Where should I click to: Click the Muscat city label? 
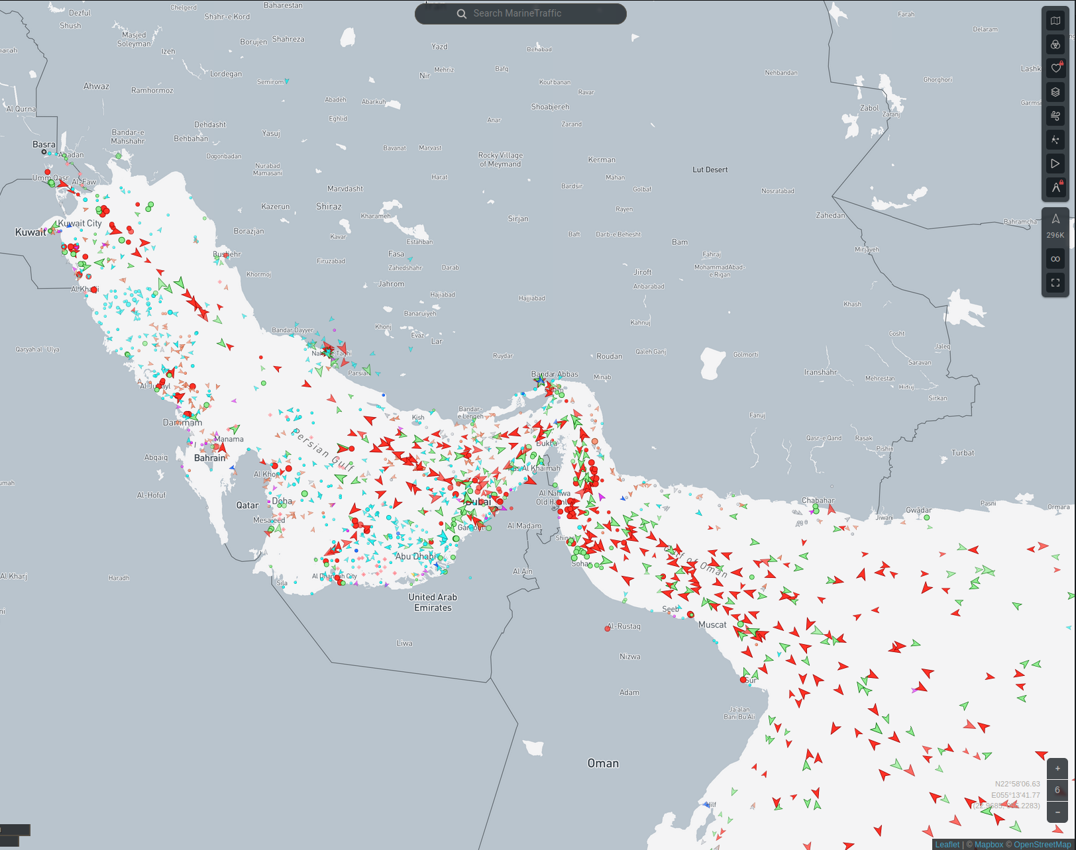712,624
